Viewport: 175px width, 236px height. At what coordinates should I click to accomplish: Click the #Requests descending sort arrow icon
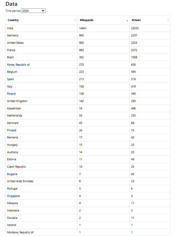point(127,21)
